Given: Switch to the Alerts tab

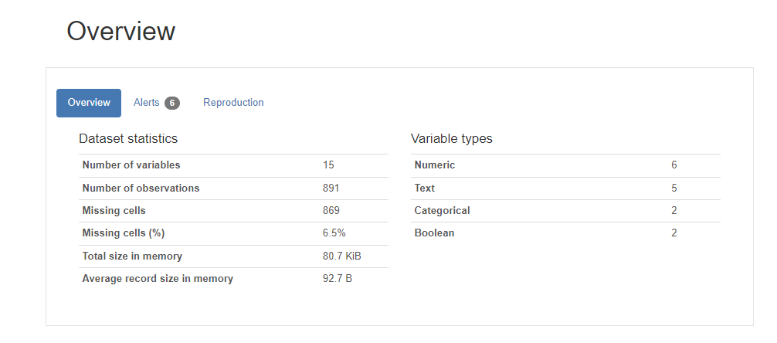Looking at the screenshot, I should coord(147,103).
